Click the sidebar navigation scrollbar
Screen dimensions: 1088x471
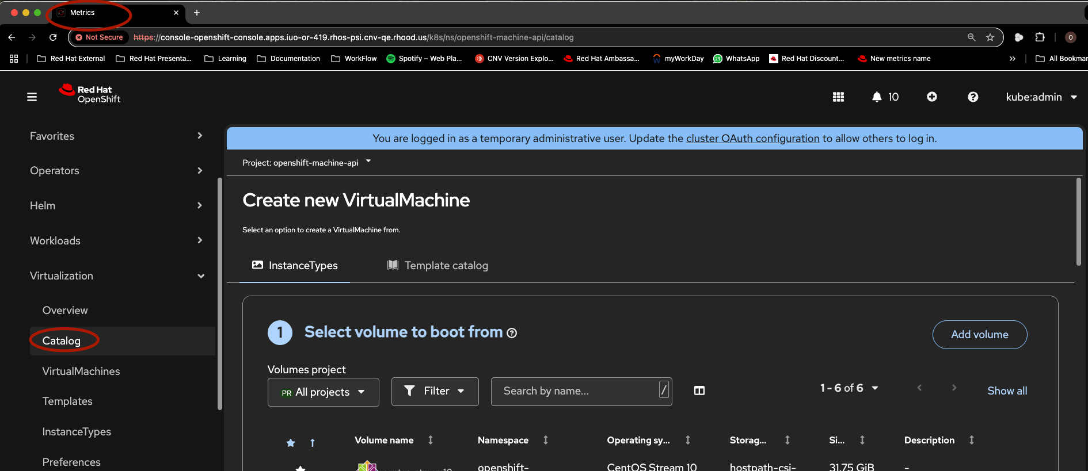tap(220, 294)
